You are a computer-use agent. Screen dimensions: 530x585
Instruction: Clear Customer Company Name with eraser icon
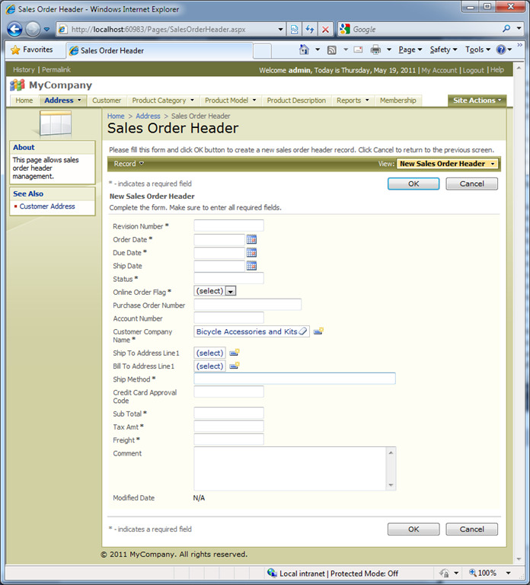[x=303, y=331]
